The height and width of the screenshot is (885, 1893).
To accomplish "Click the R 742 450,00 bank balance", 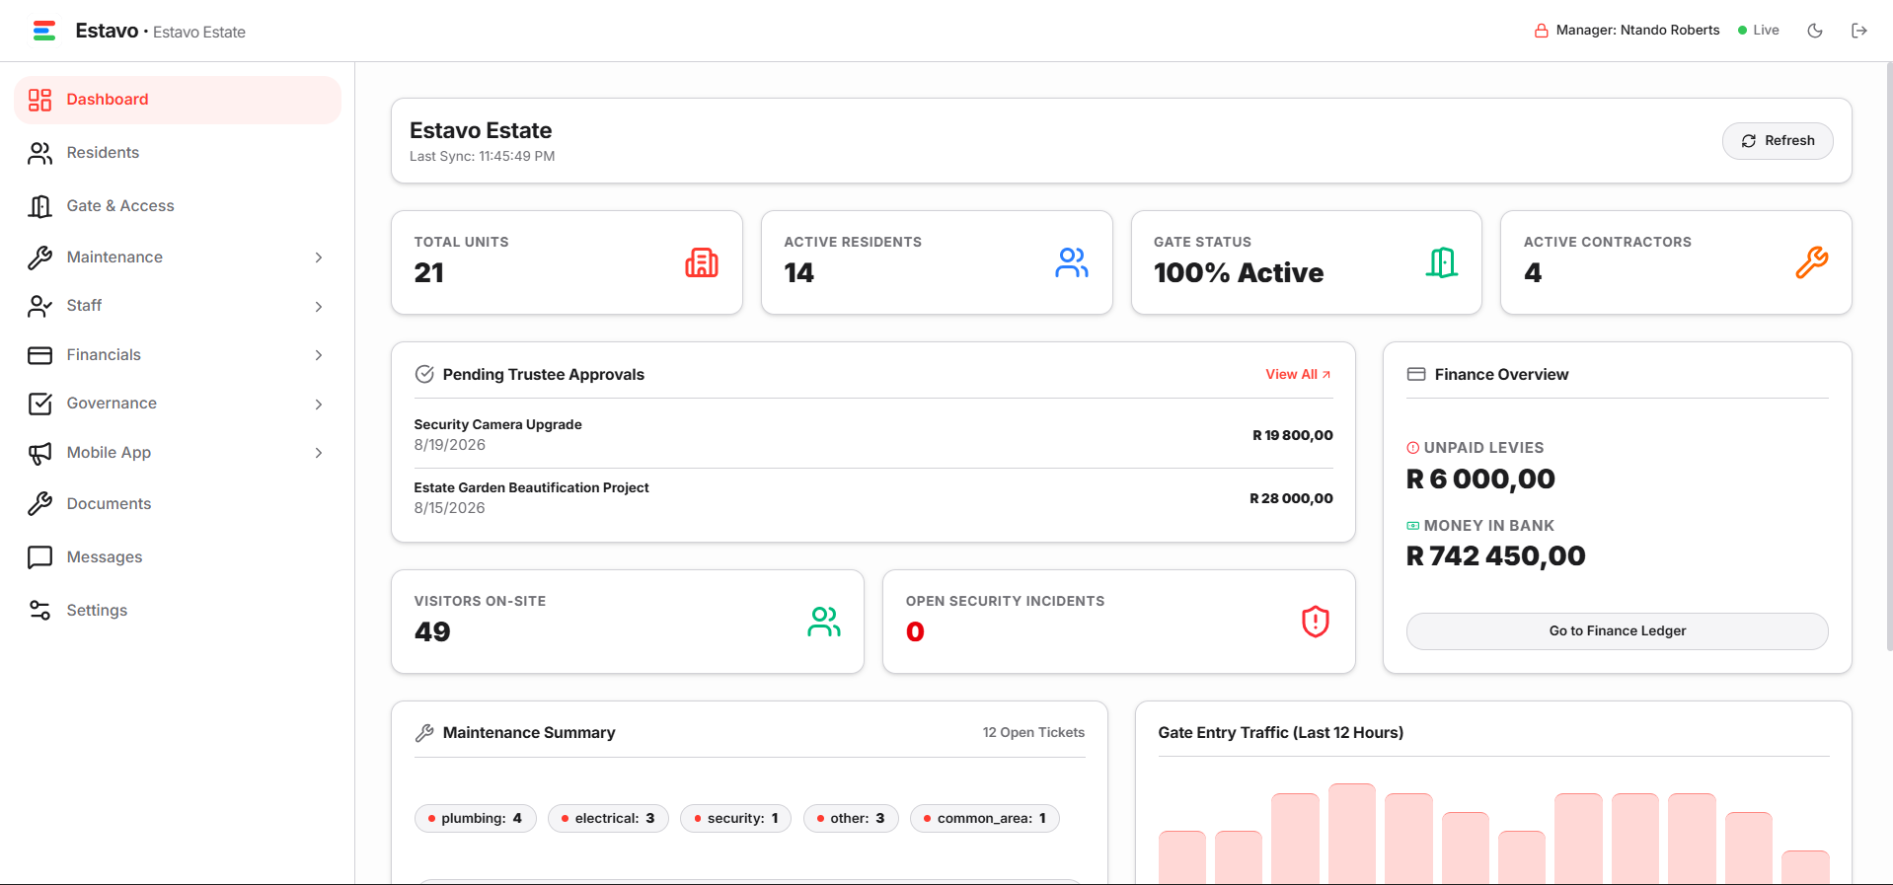I will click(1495, 556).
